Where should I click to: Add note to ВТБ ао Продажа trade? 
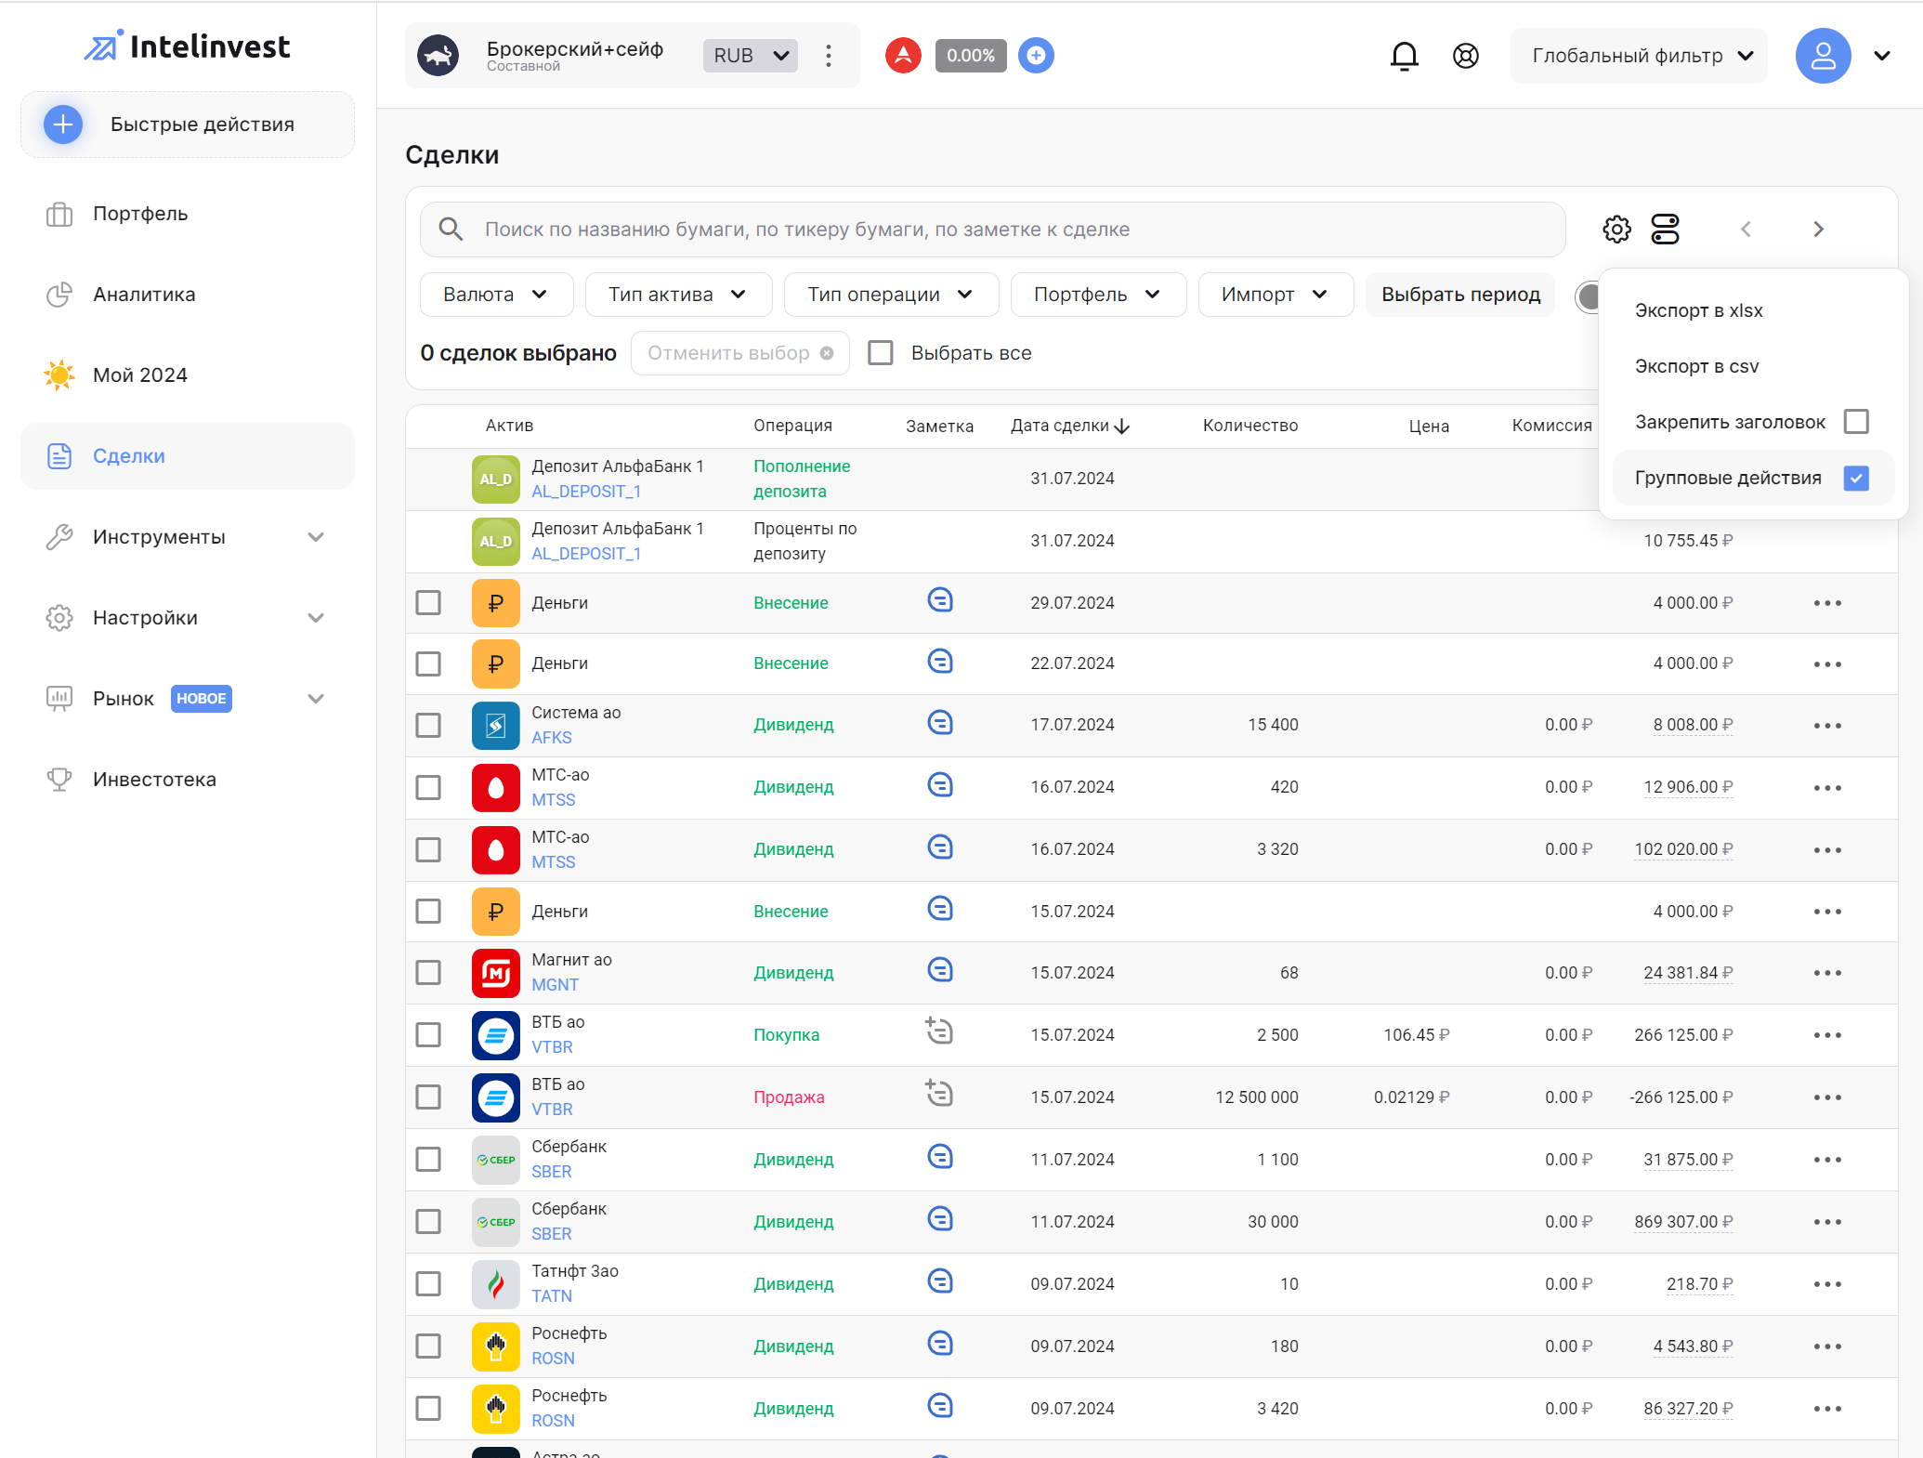(x=939, y=1094)
